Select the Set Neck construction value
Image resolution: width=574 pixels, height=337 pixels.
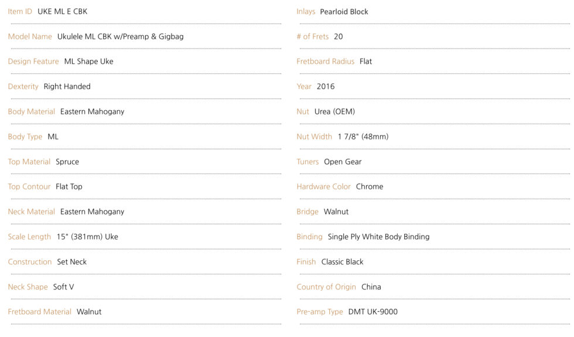72,262
